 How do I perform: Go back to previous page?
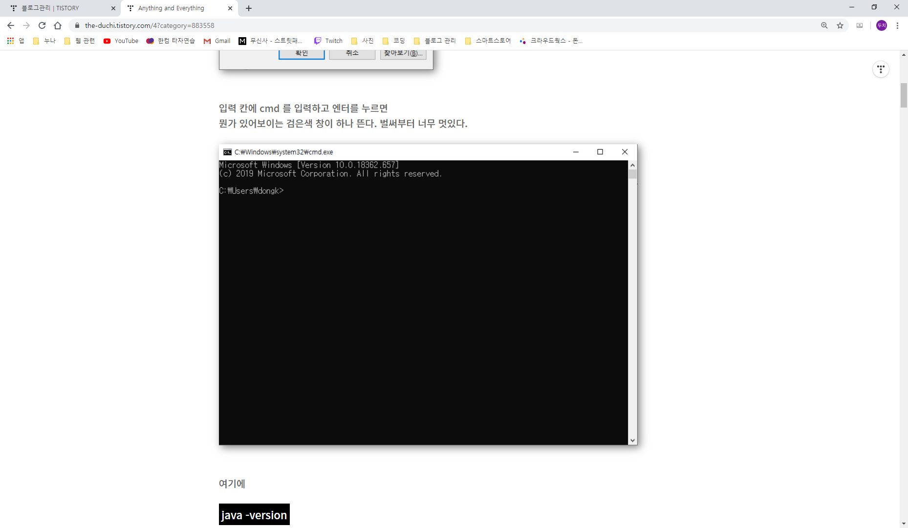[11, 25]
